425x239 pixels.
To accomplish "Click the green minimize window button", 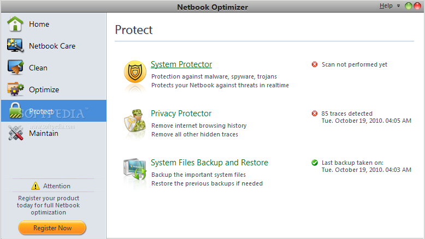I will tap(408, 5).
